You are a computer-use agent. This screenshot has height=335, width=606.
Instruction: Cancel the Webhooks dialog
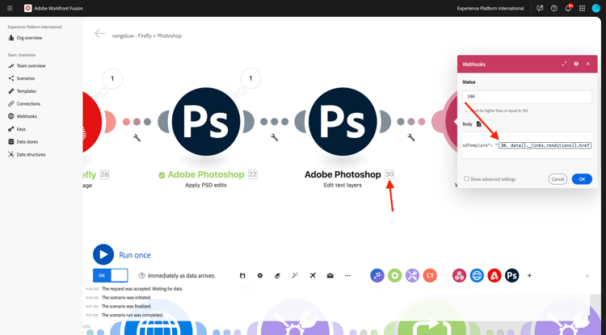[558, 179]
